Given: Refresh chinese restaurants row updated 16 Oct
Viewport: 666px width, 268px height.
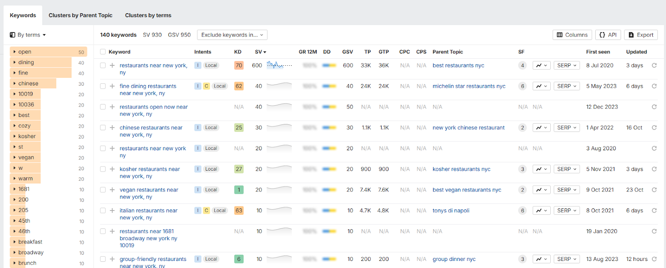Looking at the screenshot, I should (654, 128).
